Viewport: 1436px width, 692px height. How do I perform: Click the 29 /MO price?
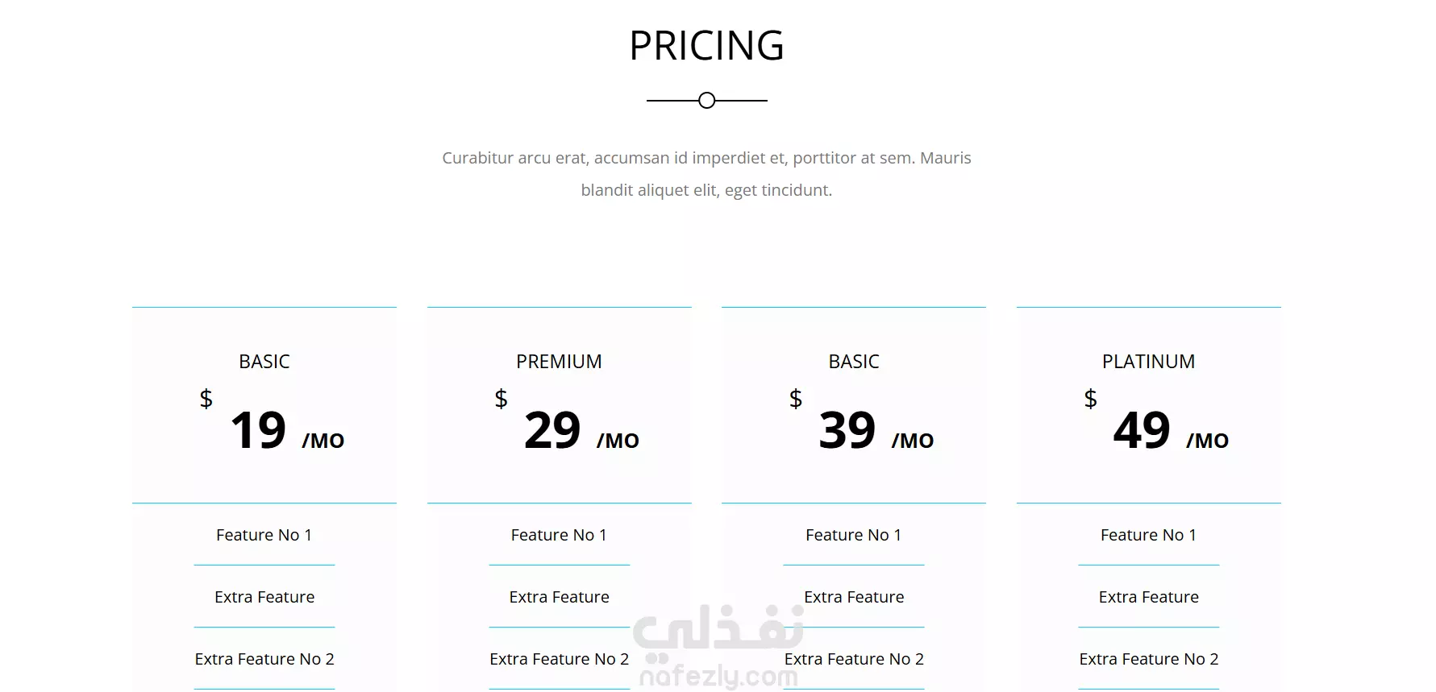tap(581, 430)
